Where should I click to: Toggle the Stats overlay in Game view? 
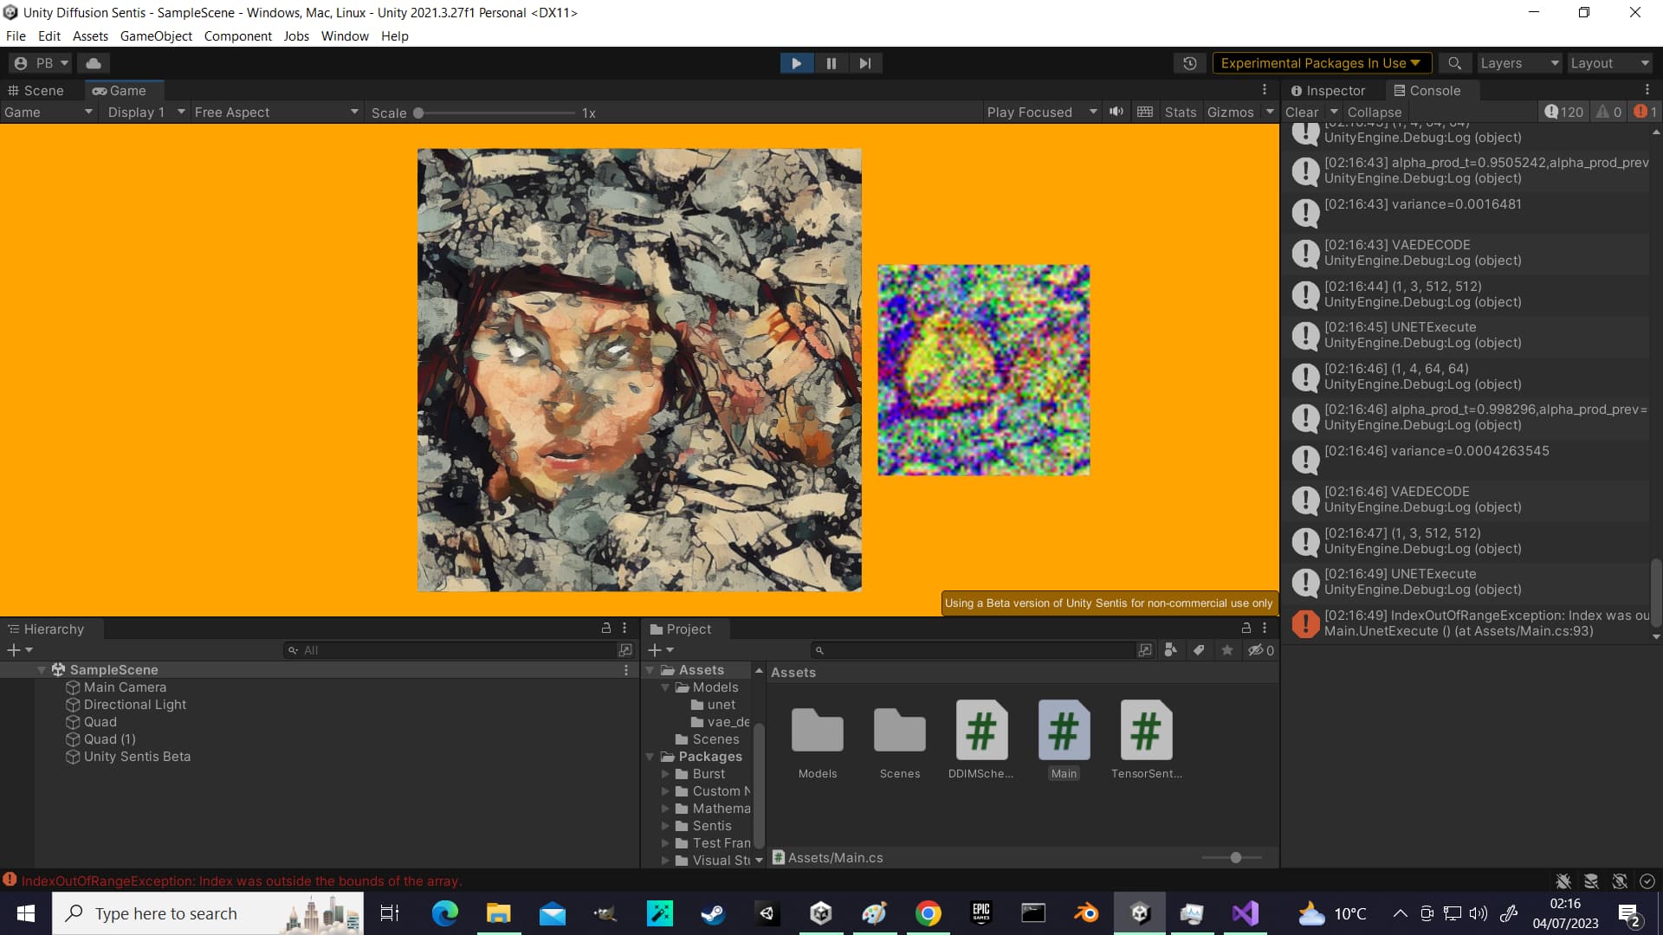(1180, 112)
